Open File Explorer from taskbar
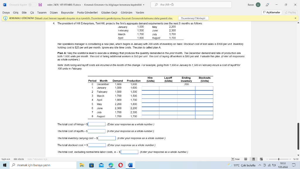The height and width of the screenshot is (169, 300). click(82, 165)
